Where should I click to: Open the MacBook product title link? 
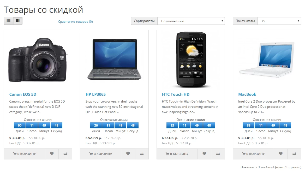(x=247, y=94)
